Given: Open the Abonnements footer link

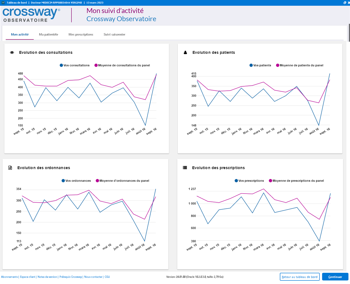Looking at the screenshot, I should (x=9, y=277).
